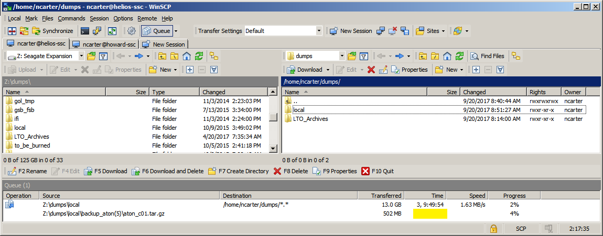Go to local home directory icon
The image size is (603, 236).
[187, 56]
